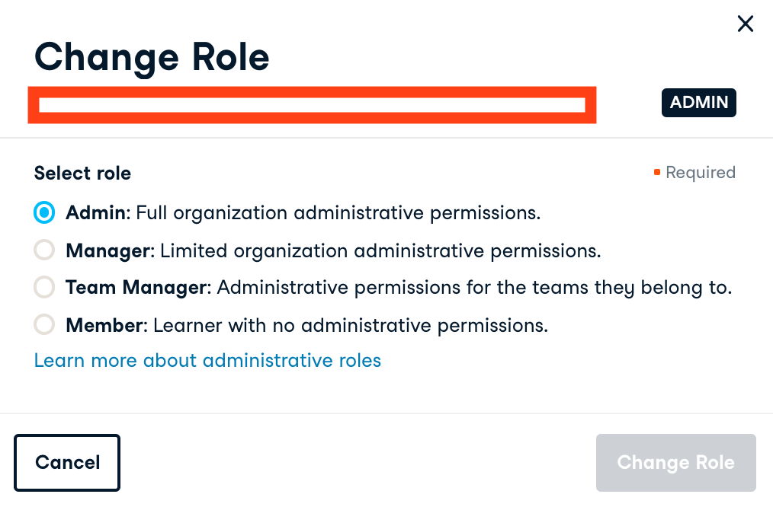Select the Member role radio button
The width and height of the screenshot is (773, 510).
pyautogui.click(x=44, y=326)
